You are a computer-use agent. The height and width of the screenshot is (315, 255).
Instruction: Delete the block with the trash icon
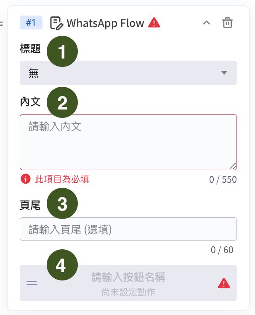pos(227,23)
